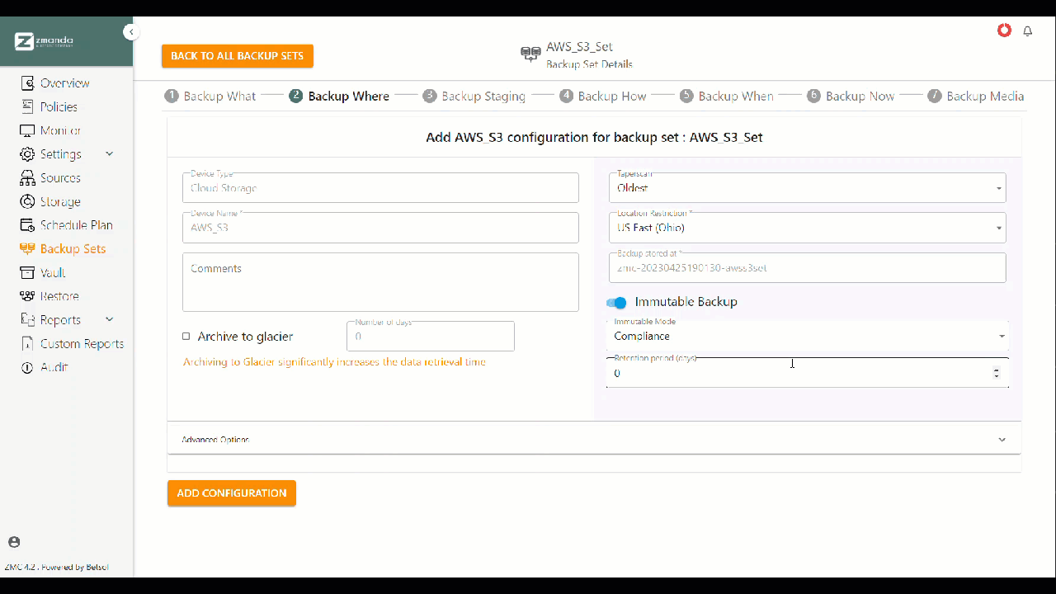
Task: Expand the Advanced Options section
Action: click(x=593, y=440)
